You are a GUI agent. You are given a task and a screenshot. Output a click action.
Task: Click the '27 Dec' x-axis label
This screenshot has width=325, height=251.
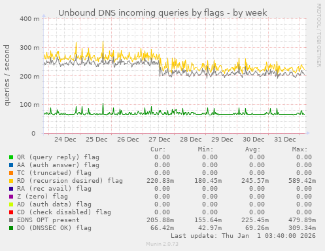pos(160,140)
